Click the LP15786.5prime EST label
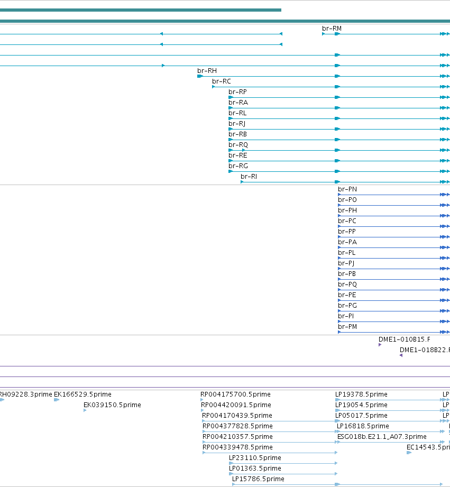The image size is (450, 487). (x=258, y=479)
